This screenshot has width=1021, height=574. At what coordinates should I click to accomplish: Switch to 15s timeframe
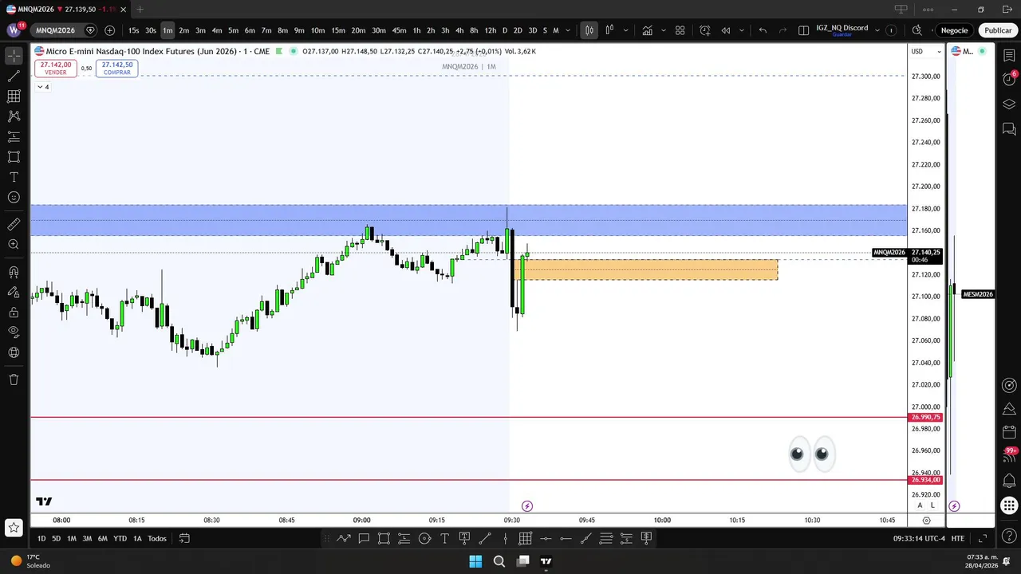133,30
